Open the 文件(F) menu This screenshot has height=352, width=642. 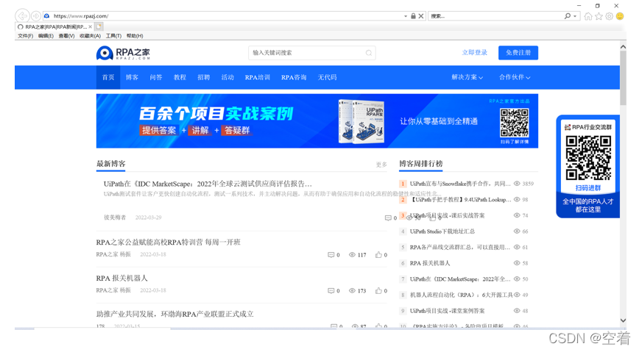click(25, 36)
